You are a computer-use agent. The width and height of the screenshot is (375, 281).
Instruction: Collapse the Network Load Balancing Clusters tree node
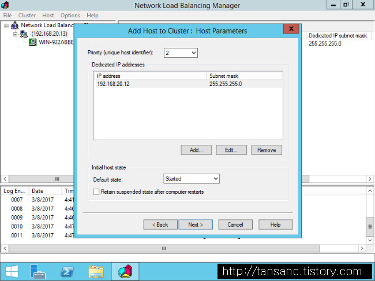click(x=6, y=26)
